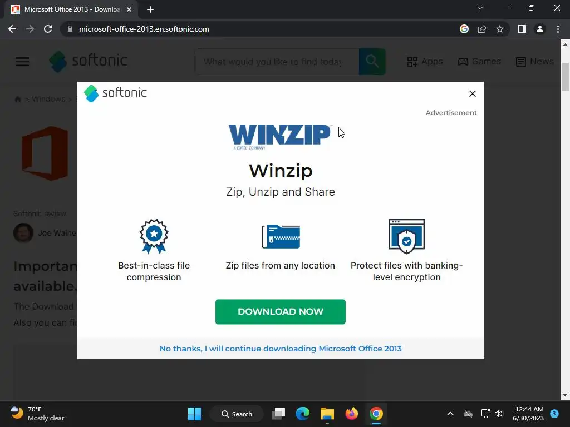Open the browser side panel
The image size is (570, 427).
[522, 29]
